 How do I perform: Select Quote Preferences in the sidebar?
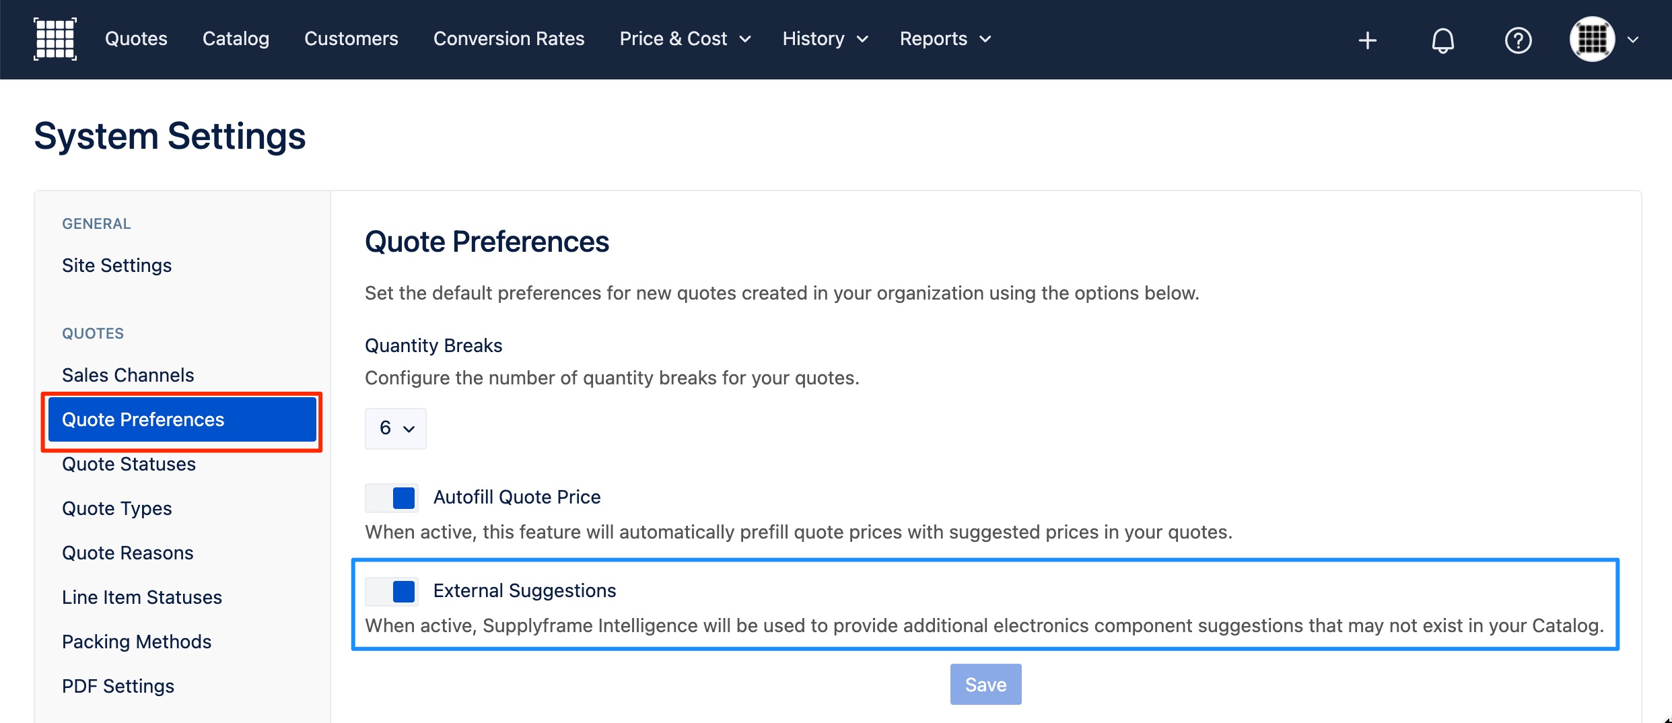[x=182, y=419]
